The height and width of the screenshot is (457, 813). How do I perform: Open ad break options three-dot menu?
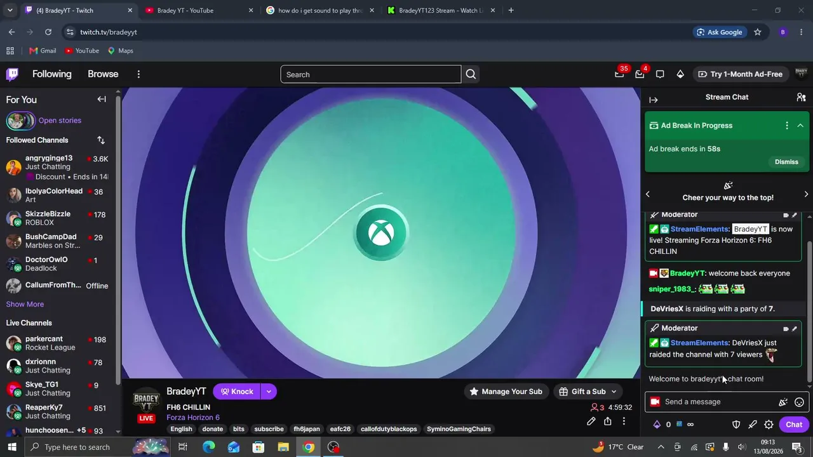point(787,126)
